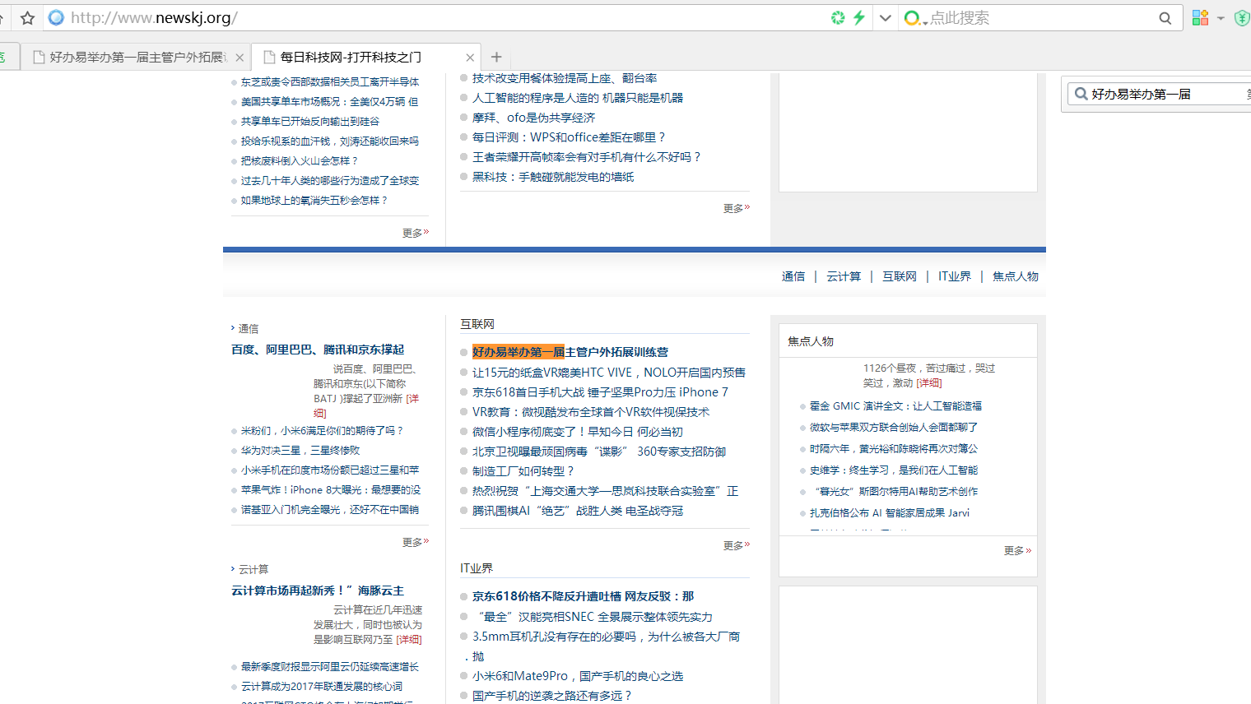The width and height of the screenshot is (1251, 704).
Task: Select 云计算 in the category navigation
Action: tap(844, 276)
